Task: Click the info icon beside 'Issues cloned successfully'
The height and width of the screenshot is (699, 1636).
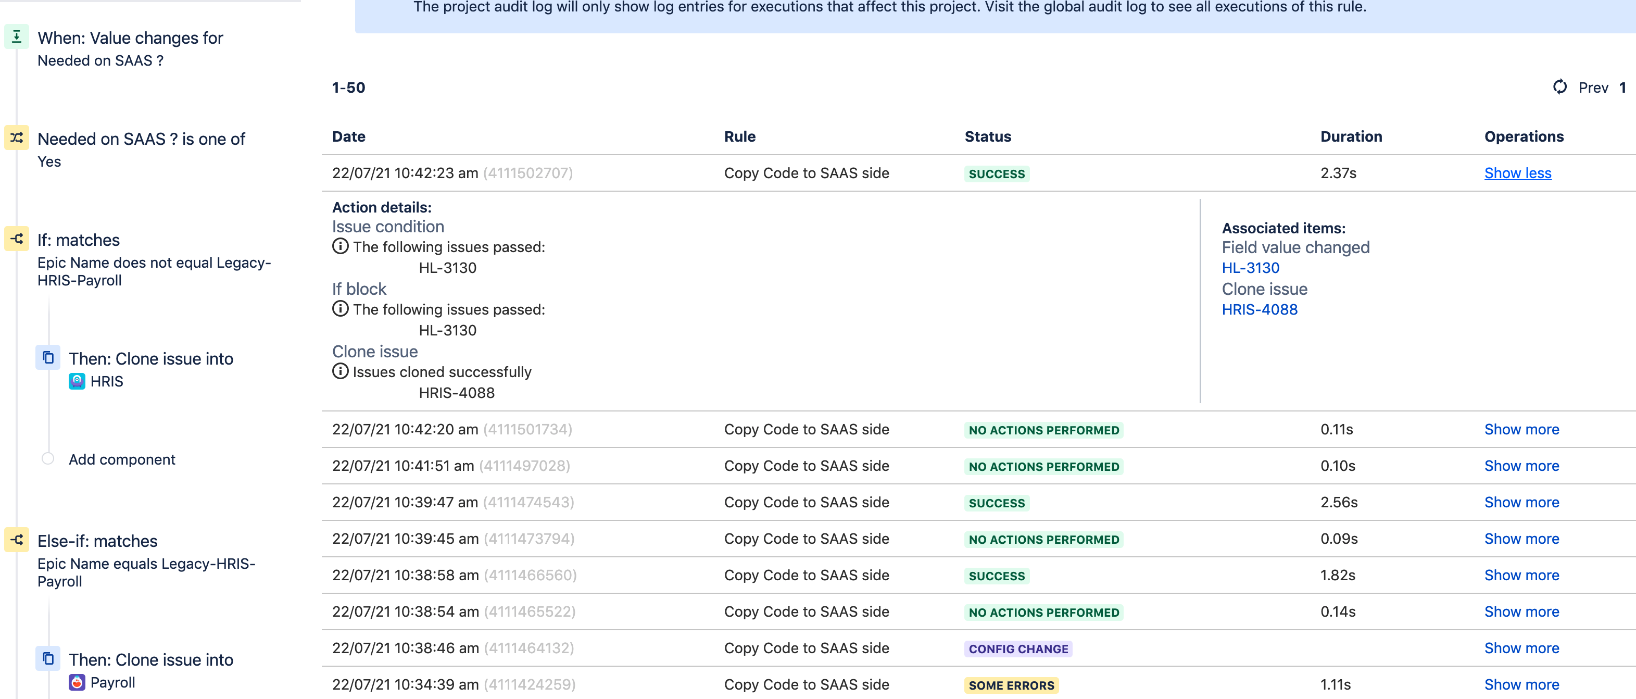Action: [x=341, y=371]
